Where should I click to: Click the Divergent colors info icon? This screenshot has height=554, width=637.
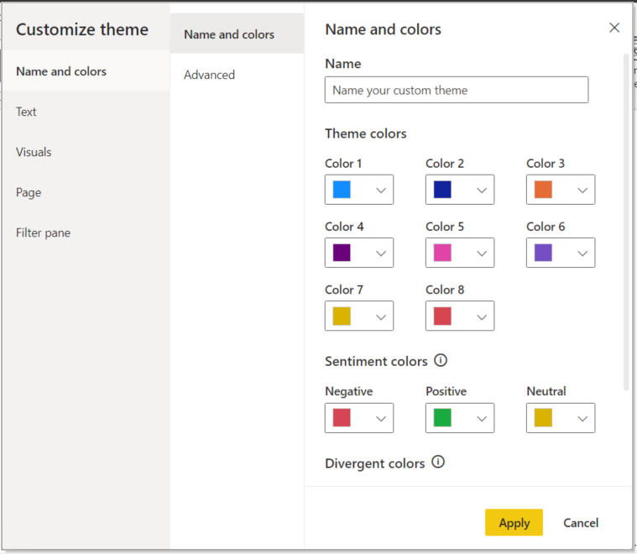point(438,463)
